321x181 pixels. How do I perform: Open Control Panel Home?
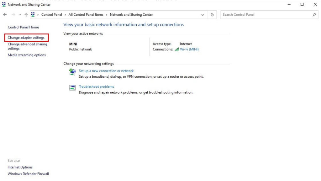coord(23,27)
